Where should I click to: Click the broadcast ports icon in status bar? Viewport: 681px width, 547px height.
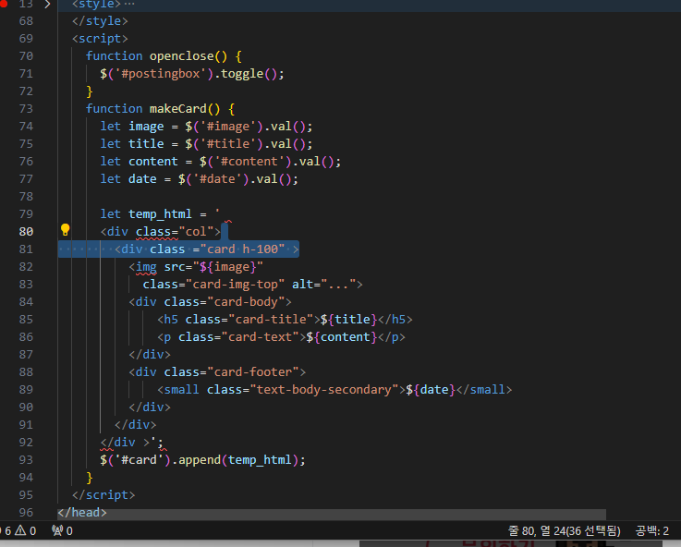point(57,530)
